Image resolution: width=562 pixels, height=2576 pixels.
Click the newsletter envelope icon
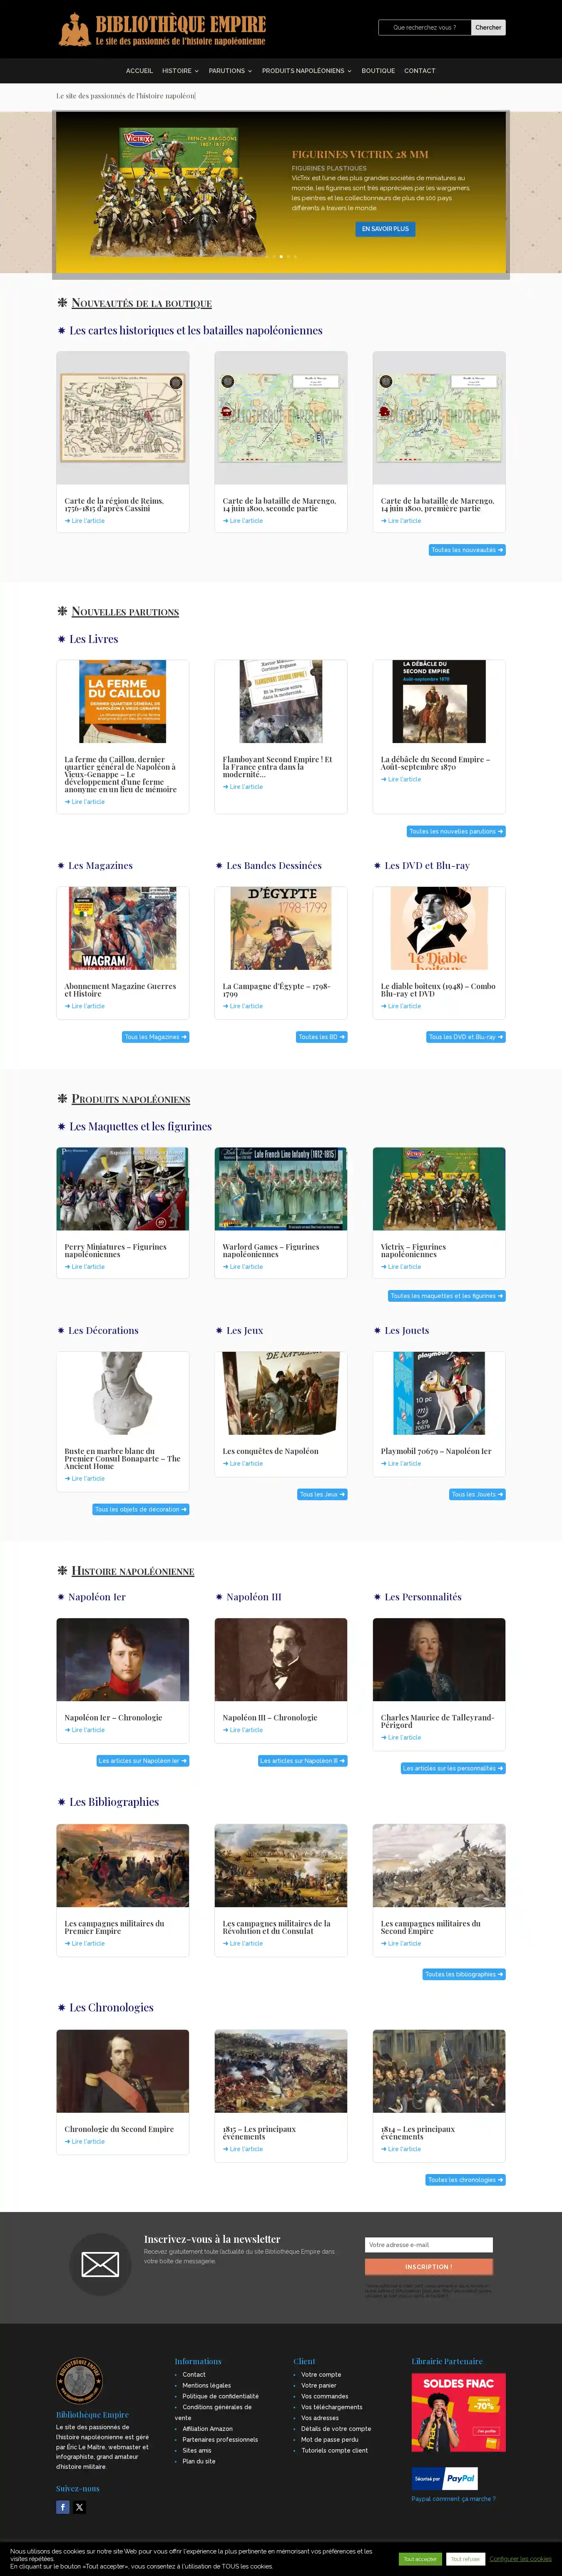coord(100,2264)
